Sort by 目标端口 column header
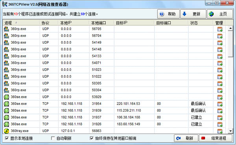This screenshot has height=145, width=236. 171,23
